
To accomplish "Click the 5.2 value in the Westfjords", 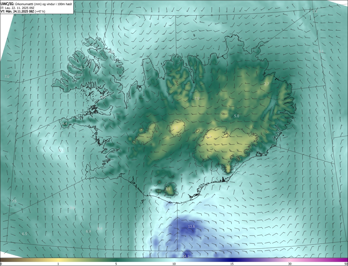I will tap(83, 67).
